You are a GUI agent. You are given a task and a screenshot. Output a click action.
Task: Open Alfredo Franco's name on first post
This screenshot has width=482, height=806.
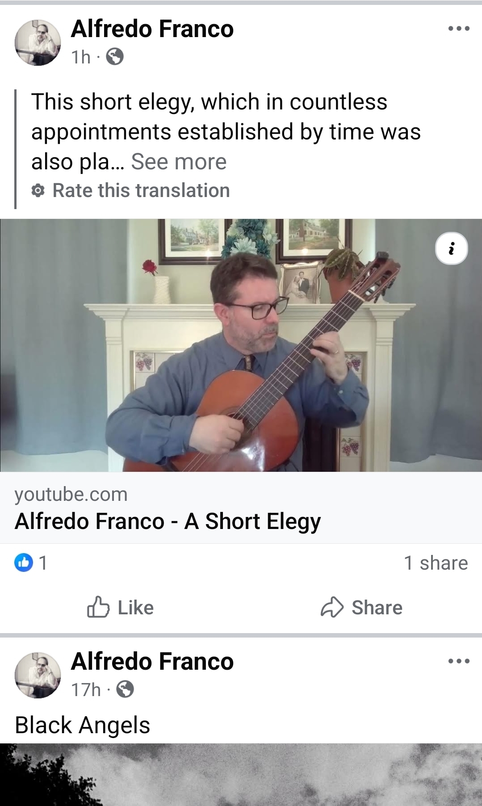point(152,29)
